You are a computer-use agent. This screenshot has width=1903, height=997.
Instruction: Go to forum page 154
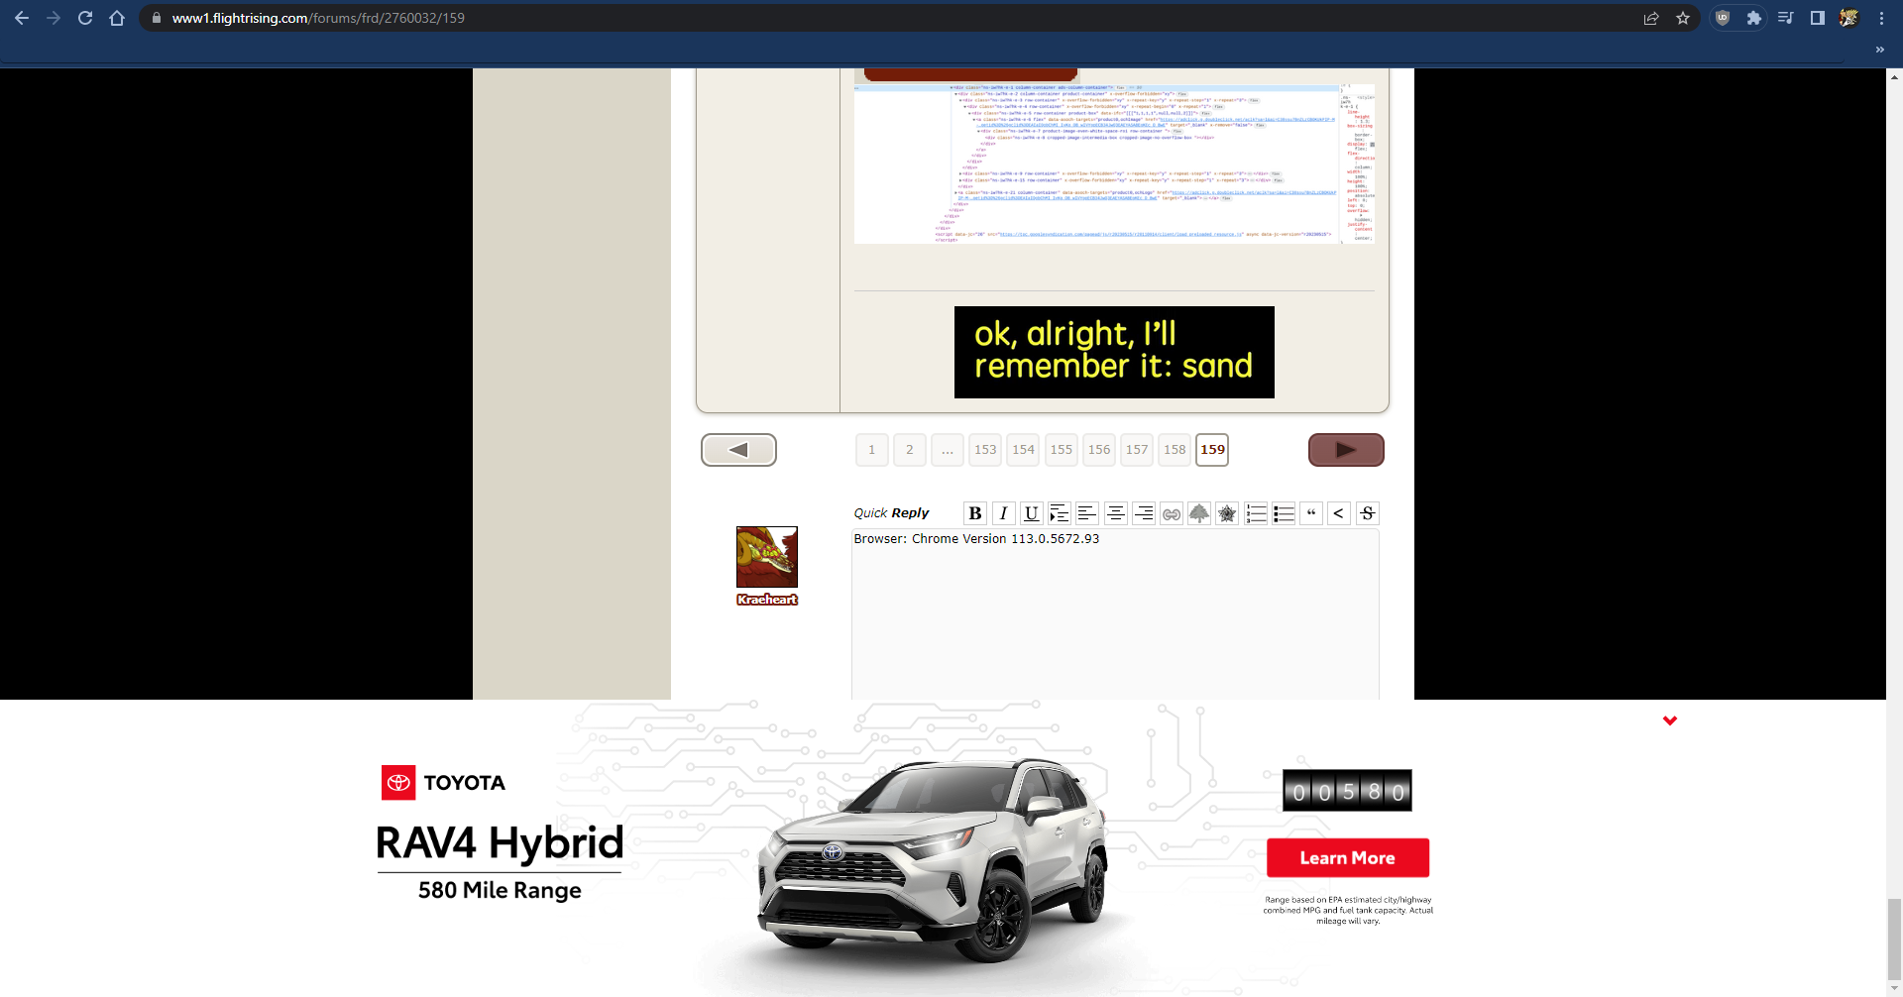(1024, 450)
